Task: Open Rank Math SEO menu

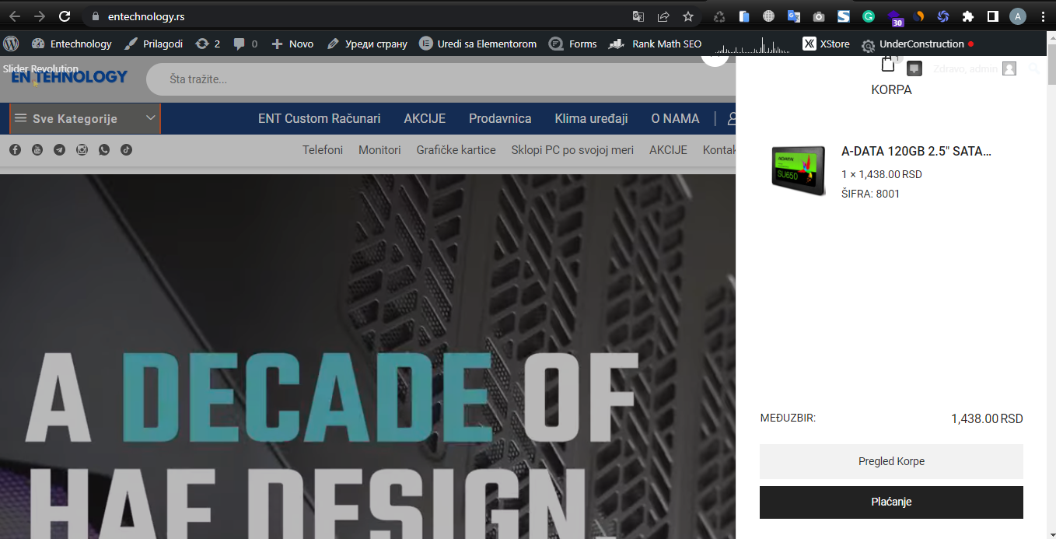Action: 656,44
